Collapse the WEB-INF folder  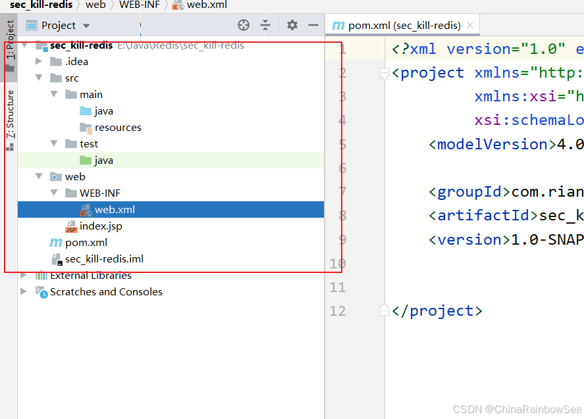coord(54,193)
